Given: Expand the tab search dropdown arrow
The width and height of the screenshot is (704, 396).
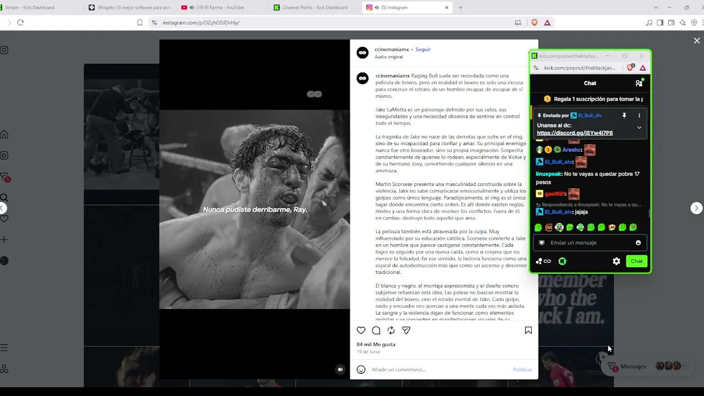Looking at the screenshot, I should [656, 8].
